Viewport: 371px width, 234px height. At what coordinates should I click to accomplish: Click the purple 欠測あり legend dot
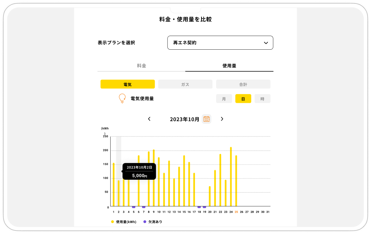pyautogui.click(x=144, y=221)
